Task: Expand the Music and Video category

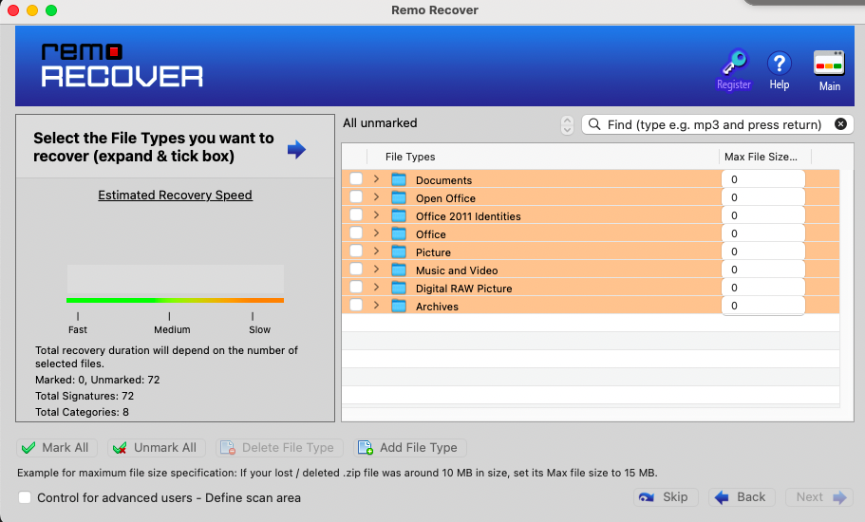Action: pyautogui.click(x=376, y=269)
